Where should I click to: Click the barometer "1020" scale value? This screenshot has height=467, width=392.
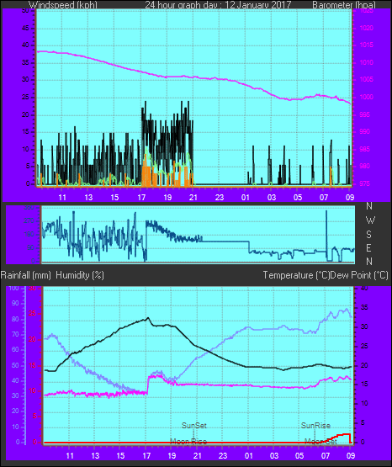click(367, 28)
